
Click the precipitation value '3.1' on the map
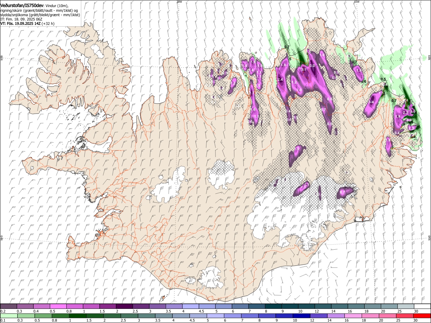303,70
